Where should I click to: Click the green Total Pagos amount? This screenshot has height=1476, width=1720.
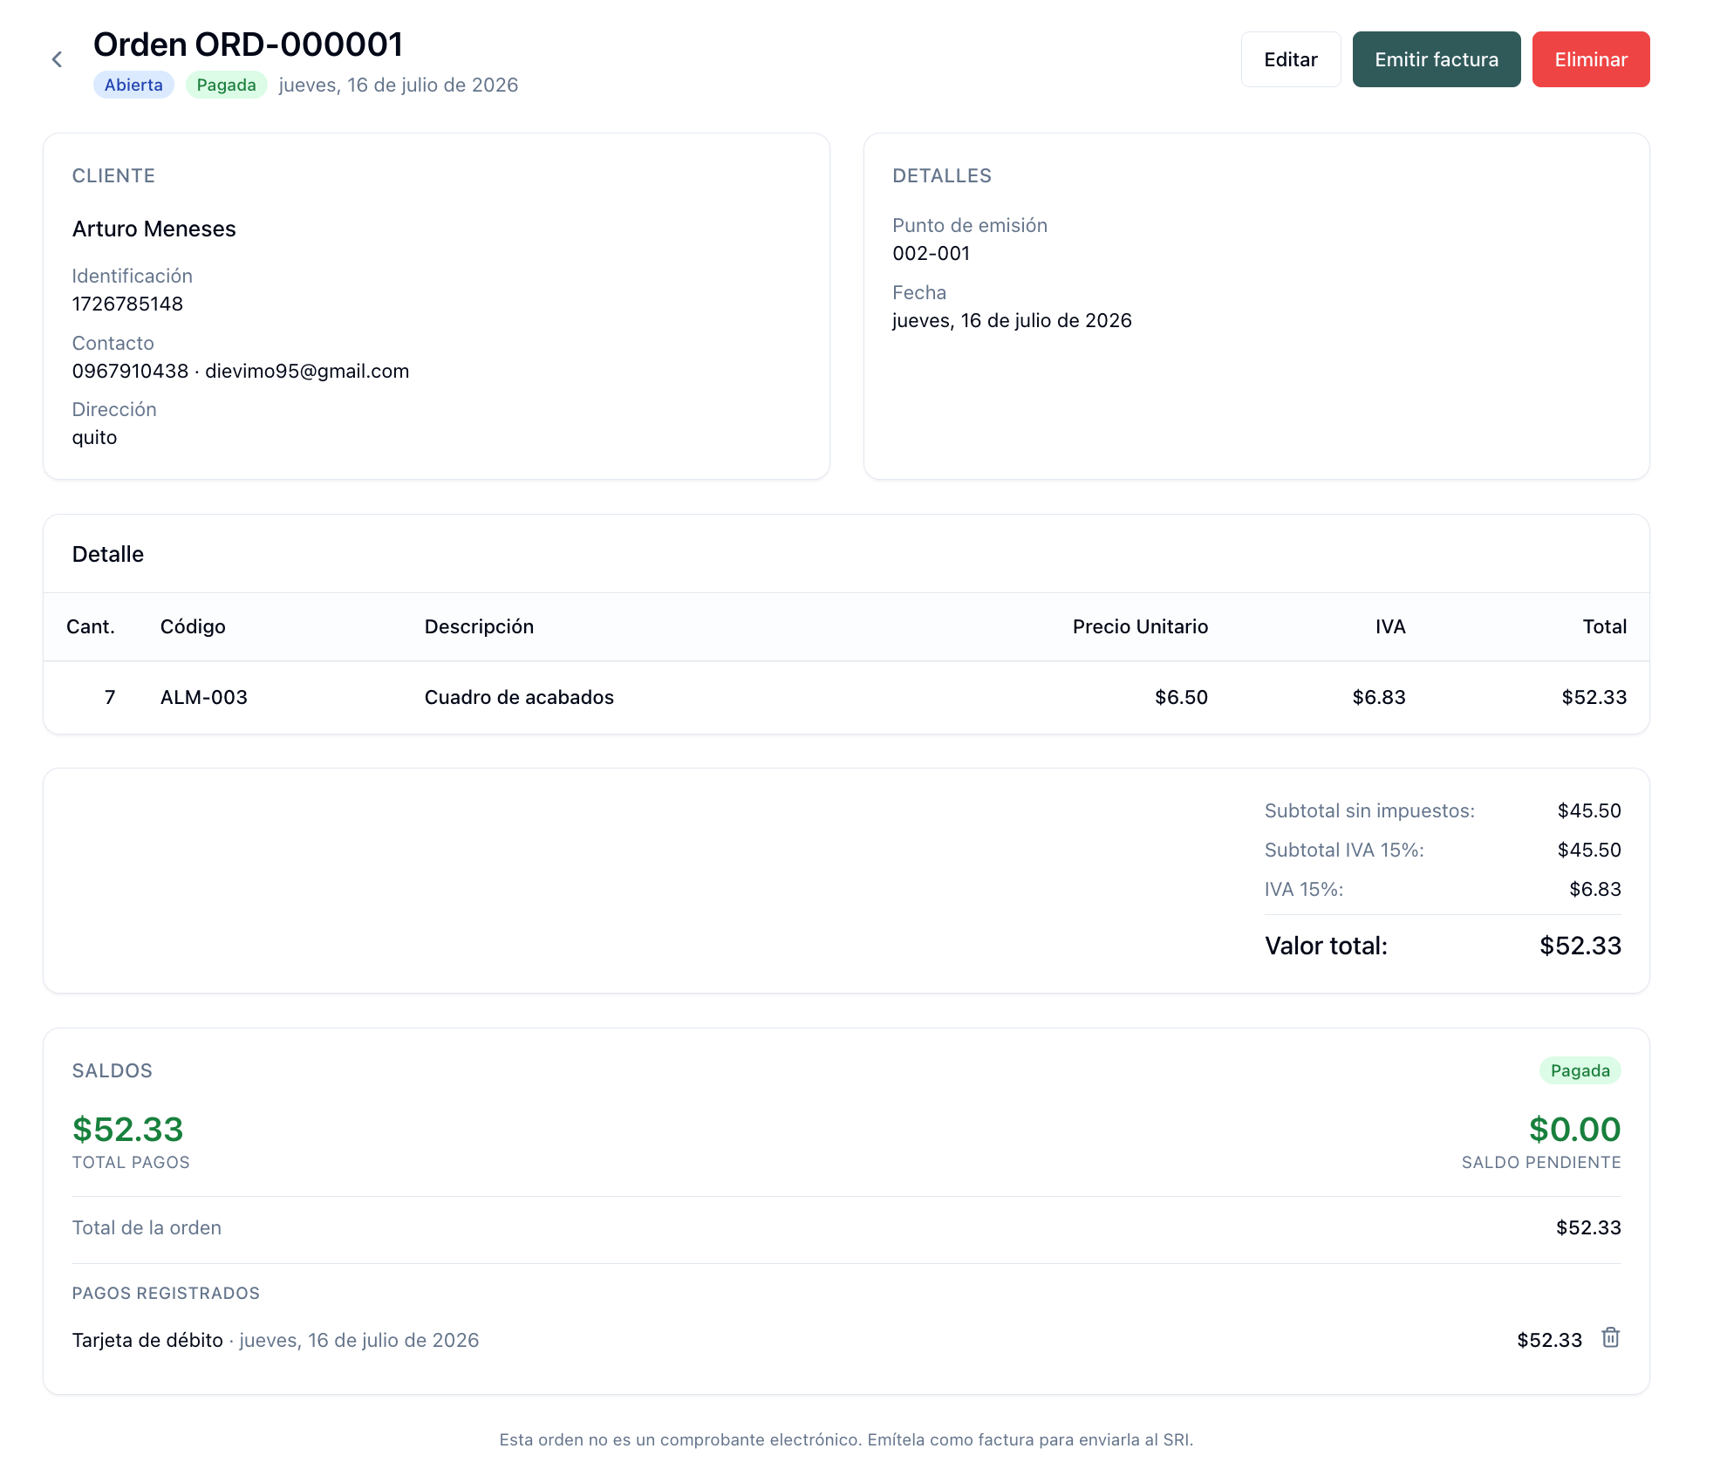click(x=128, y=1129)
